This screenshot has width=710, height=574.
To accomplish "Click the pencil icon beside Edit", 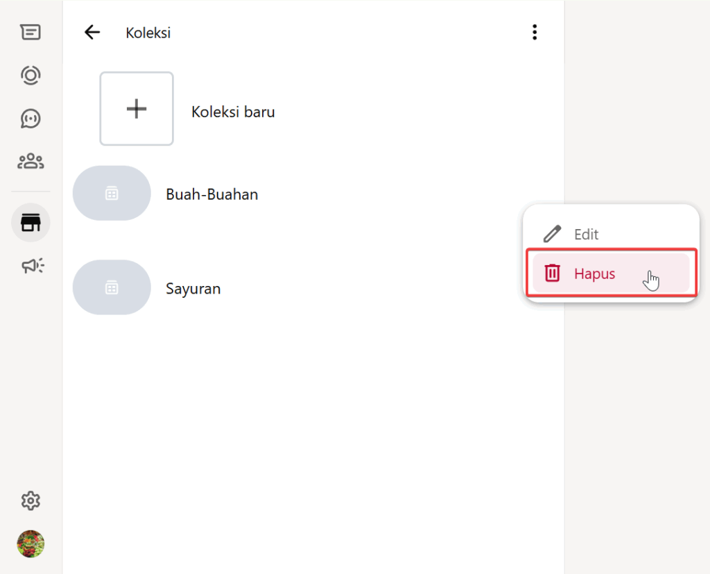I will pyautogui.click(x=552, y=234).
